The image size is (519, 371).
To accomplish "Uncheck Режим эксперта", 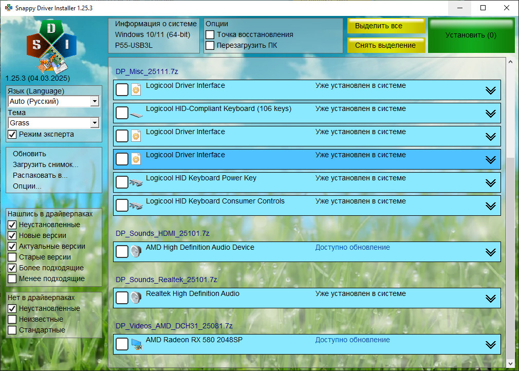I will (x=12, y=134).
